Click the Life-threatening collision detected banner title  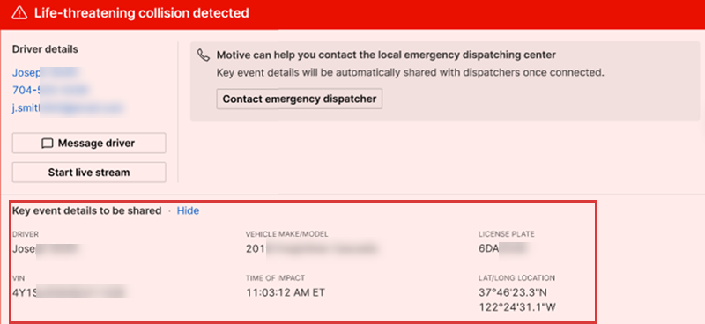pos(142,13)
